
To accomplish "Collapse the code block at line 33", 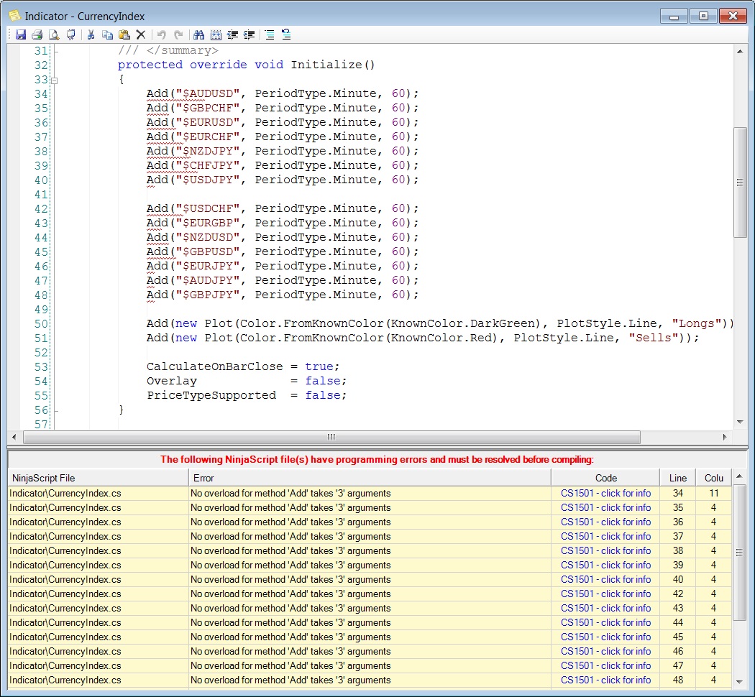I will tap(55, 80).
